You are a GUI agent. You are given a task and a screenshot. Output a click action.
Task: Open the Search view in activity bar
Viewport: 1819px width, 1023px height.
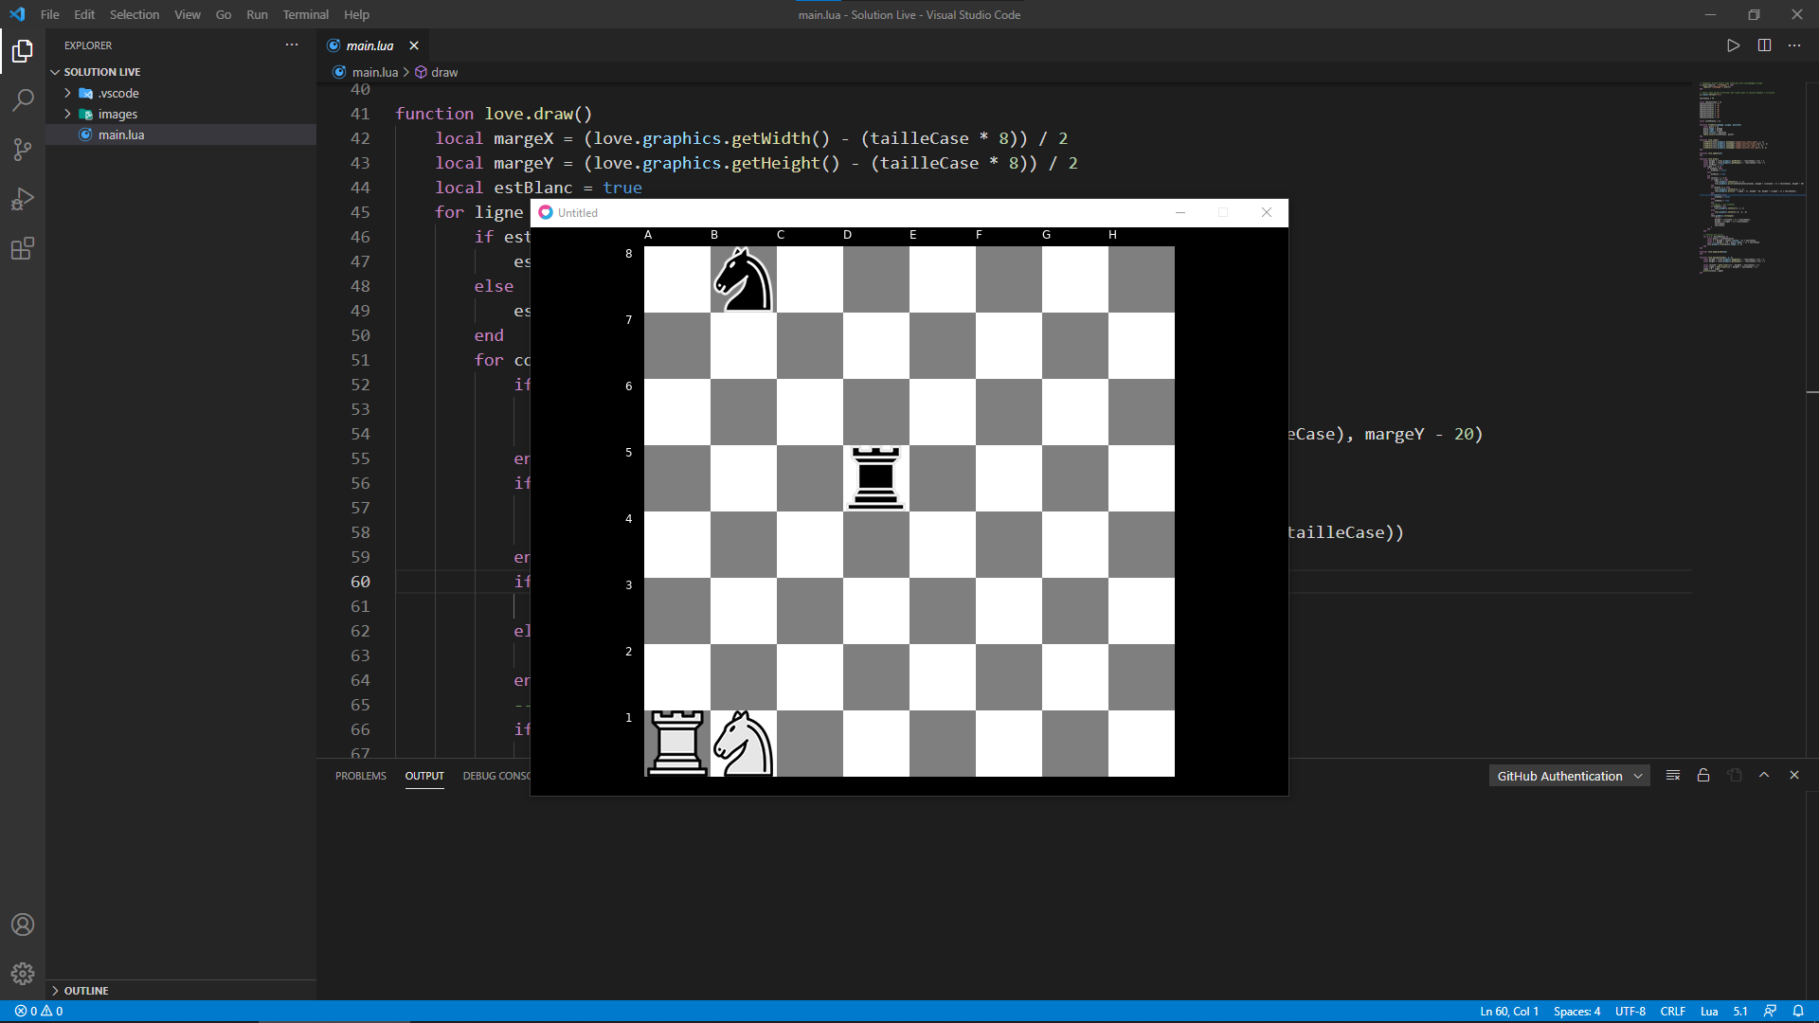click(23, 100)
